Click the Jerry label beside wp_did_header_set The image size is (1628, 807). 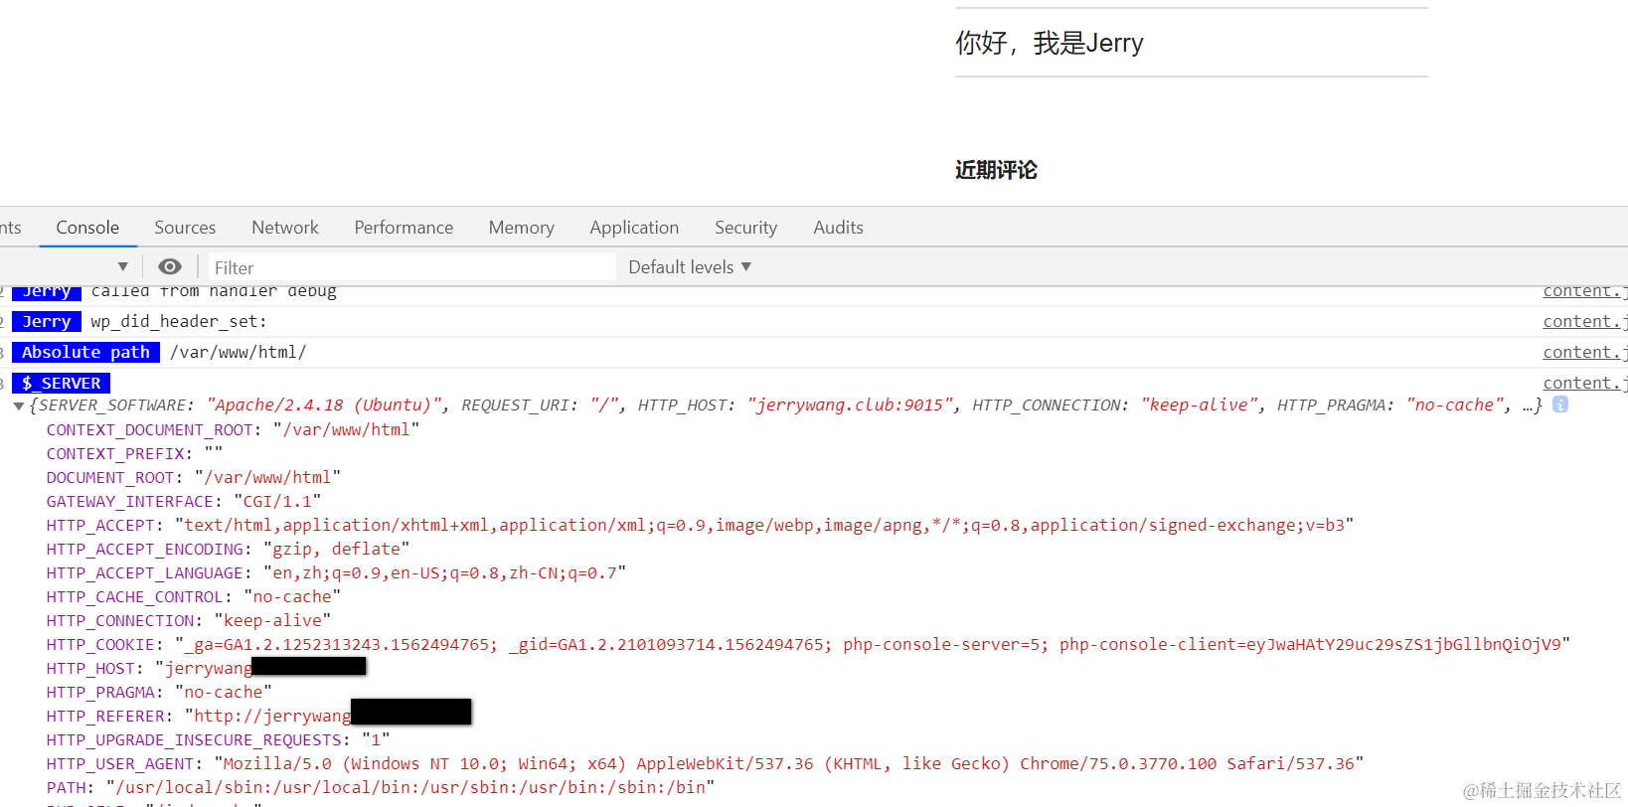pyautogui.click(x=46, y=321)
